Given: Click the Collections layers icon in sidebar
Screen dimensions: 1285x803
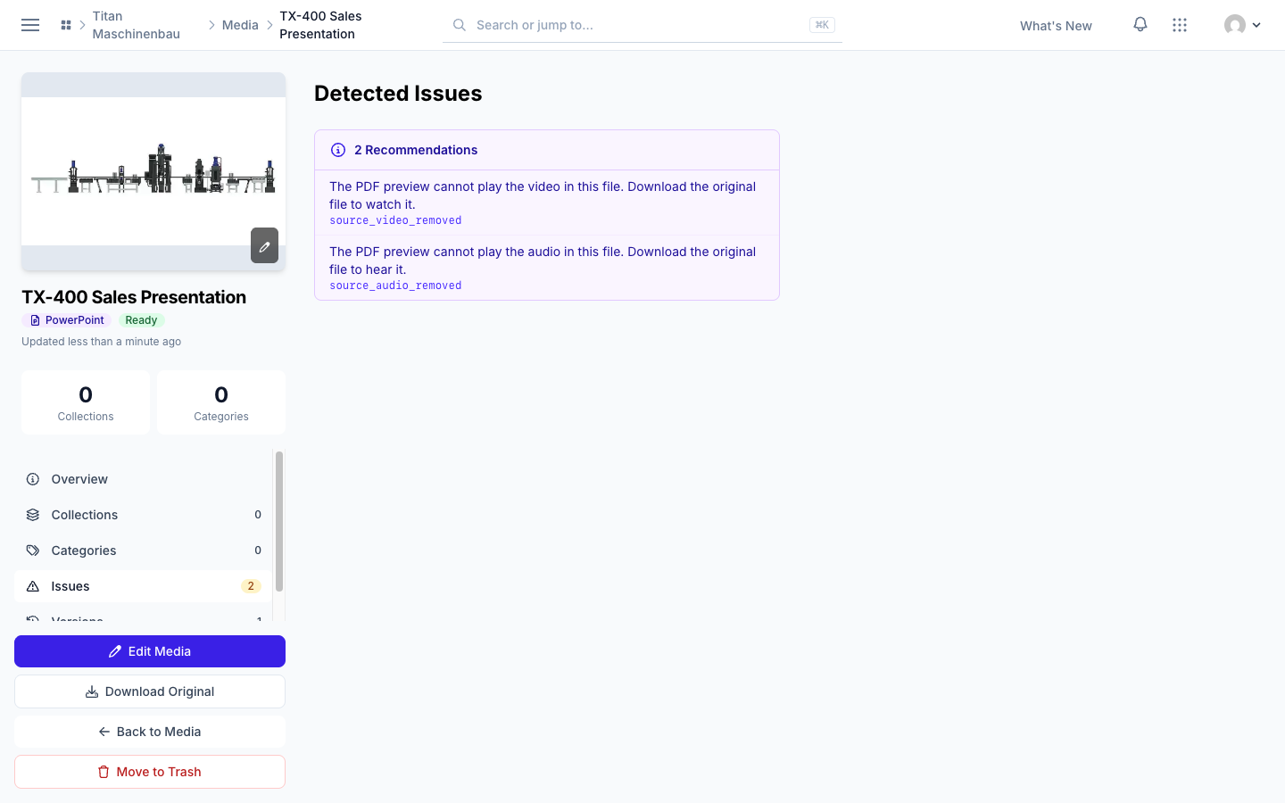Looking at the screenshot, I should (x=33, y=515).
